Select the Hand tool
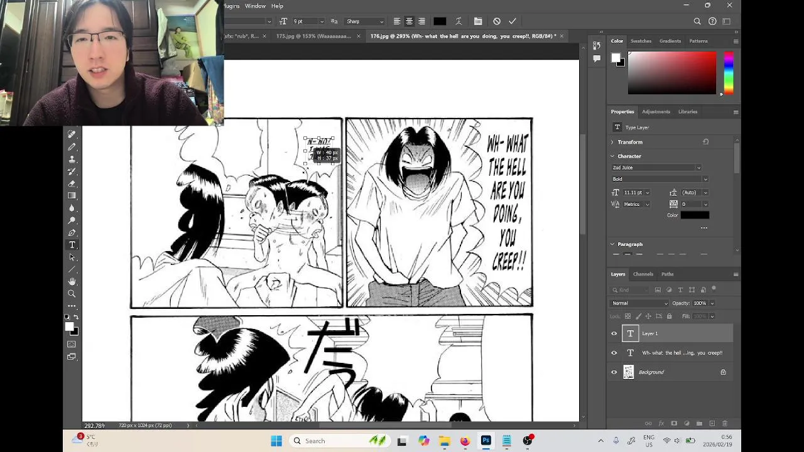This screenshot has height=452, width=804. (x=72, y=281)
